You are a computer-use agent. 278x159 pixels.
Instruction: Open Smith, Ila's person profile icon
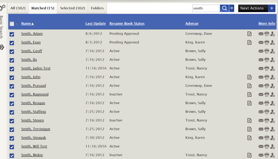pyautogui.click(x=272, y=60)
